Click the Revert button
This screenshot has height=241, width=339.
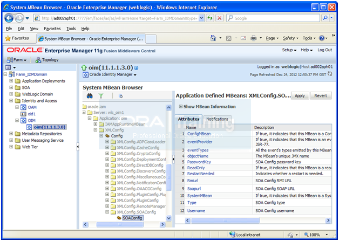321,95
